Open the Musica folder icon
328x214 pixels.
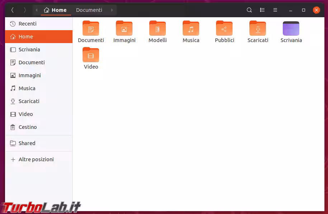point(191,28)
